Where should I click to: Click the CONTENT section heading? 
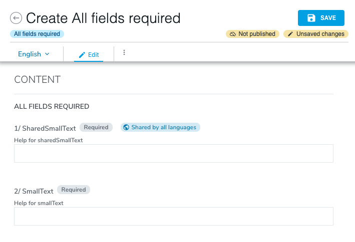[x=38, y=80]
